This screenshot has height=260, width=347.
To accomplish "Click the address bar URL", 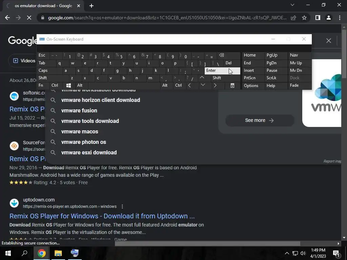I will pyautogui.click(x=167, y=18).
